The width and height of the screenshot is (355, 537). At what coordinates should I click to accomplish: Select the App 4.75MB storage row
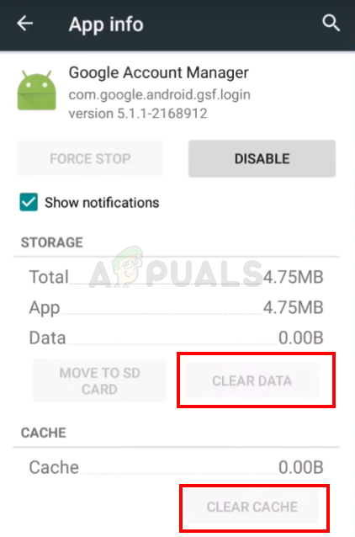[177, 307]
